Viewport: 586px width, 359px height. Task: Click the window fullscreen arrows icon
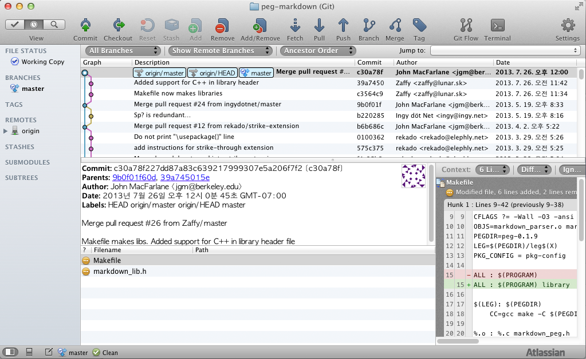pyautogui.click(x=579, y=6)
